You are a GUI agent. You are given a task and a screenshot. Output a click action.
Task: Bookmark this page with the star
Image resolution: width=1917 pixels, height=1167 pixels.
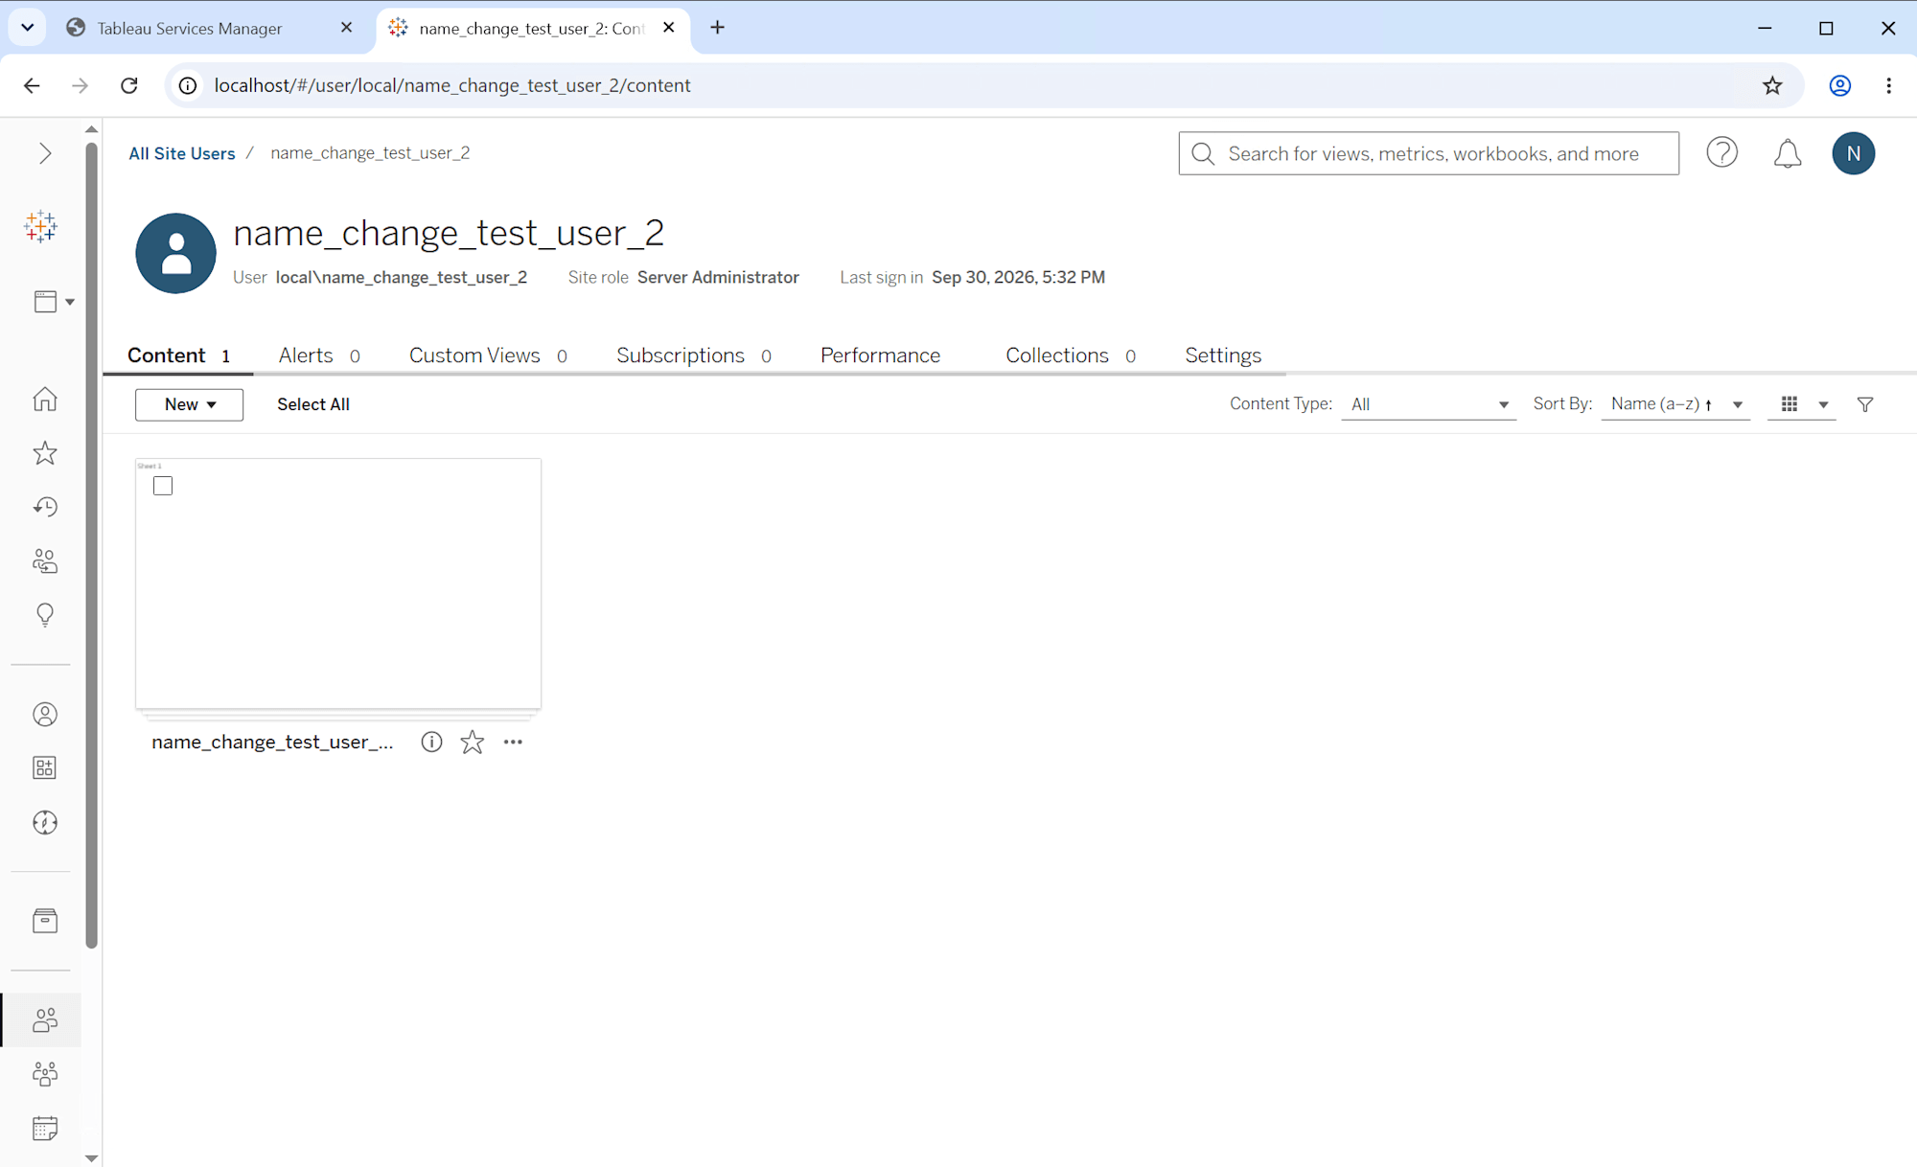pos(1772,85)
